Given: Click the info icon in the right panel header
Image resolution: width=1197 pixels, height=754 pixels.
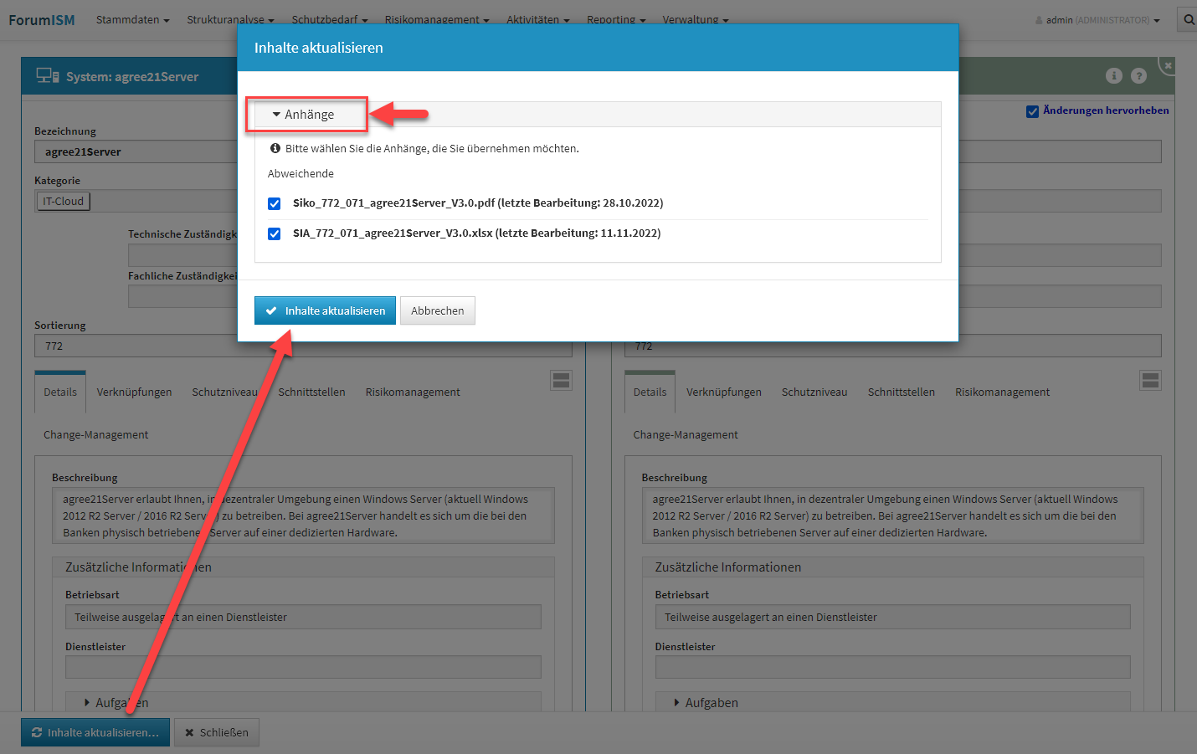Looking at the screenshot, I should point(1113,76).
